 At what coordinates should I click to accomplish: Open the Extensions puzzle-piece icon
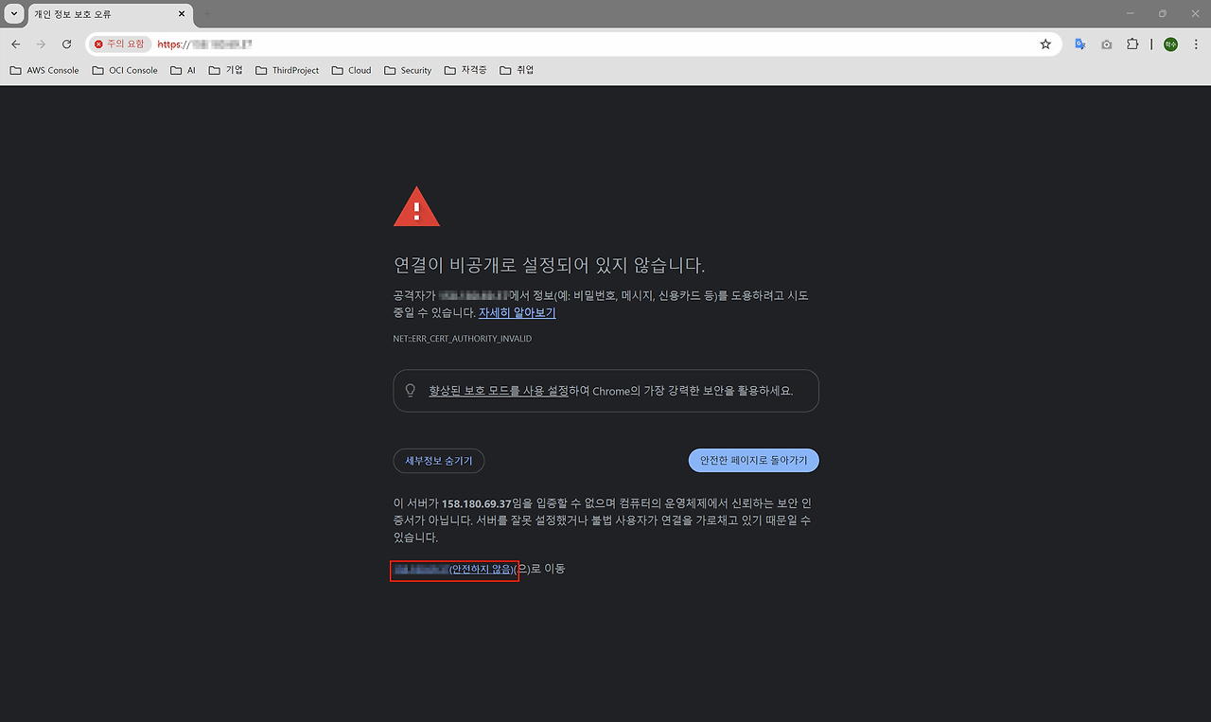point(1132,44)
